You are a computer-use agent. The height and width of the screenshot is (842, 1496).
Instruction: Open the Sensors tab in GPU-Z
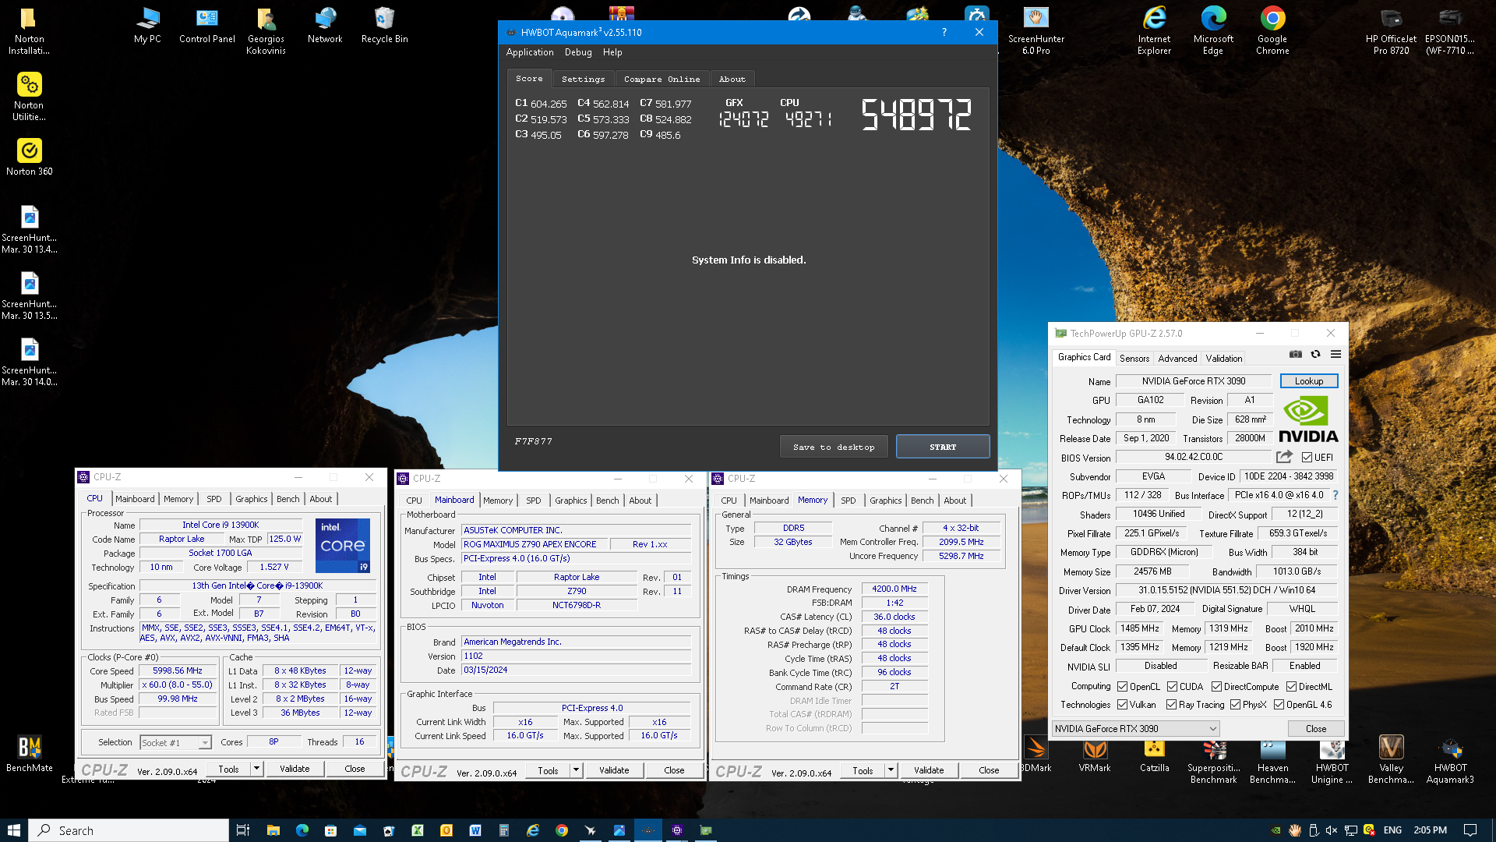[x=1134, y=359]
